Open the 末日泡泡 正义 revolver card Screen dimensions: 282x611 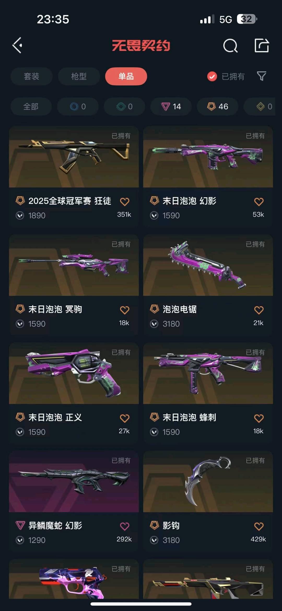coord(74,393)
